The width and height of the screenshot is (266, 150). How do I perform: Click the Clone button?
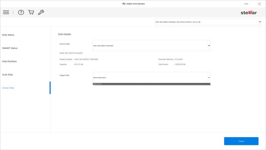241,141
